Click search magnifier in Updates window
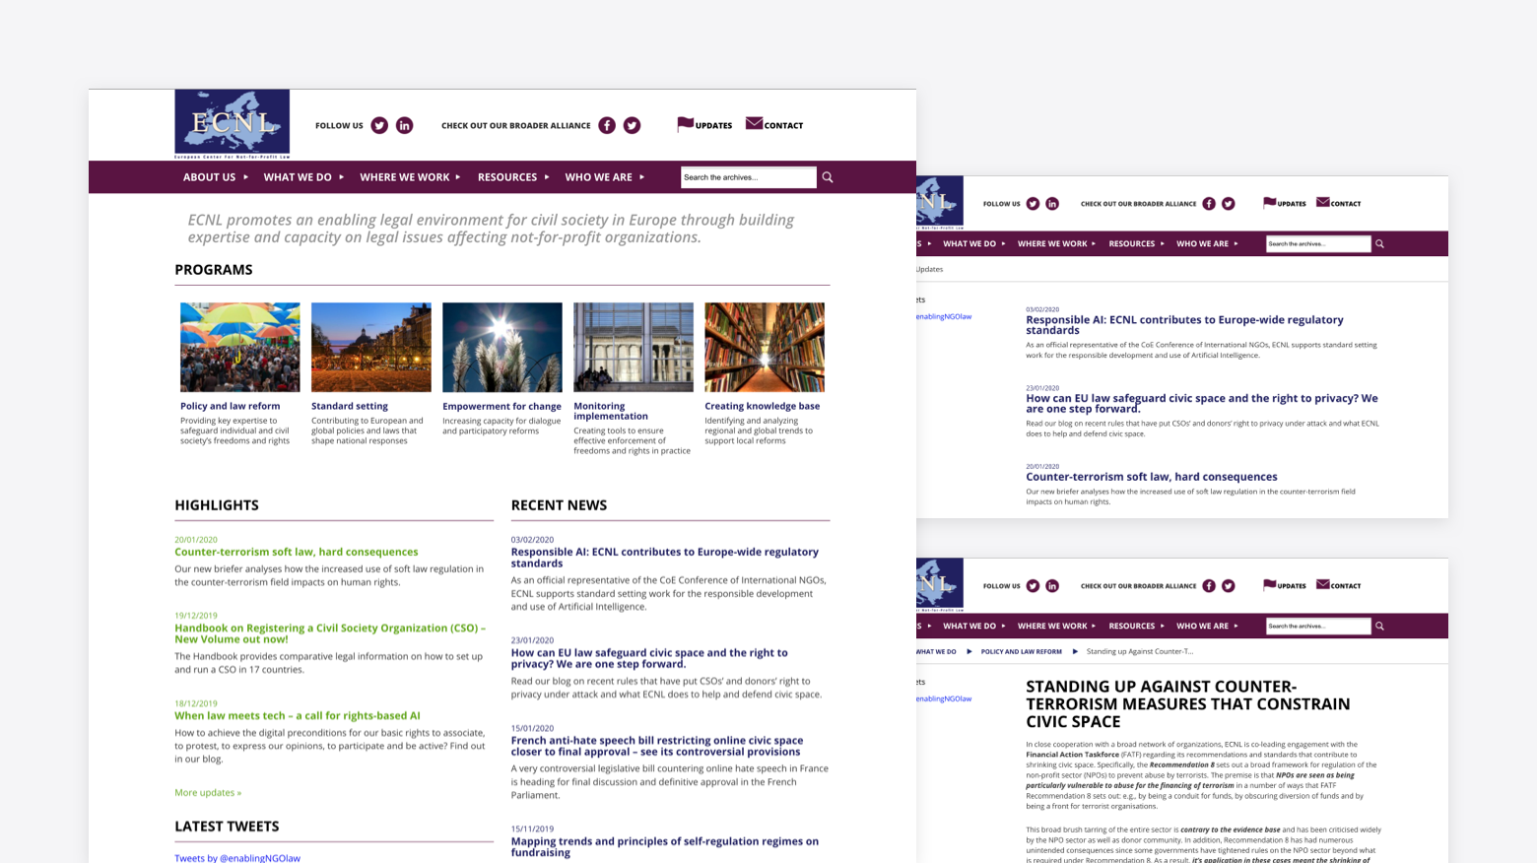Image resolution: width=1537 pixels, height=863 pixels. coord(1379,243)
